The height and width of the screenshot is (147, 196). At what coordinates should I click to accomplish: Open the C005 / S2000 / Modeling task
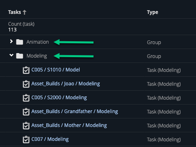[x=59, y=98]
